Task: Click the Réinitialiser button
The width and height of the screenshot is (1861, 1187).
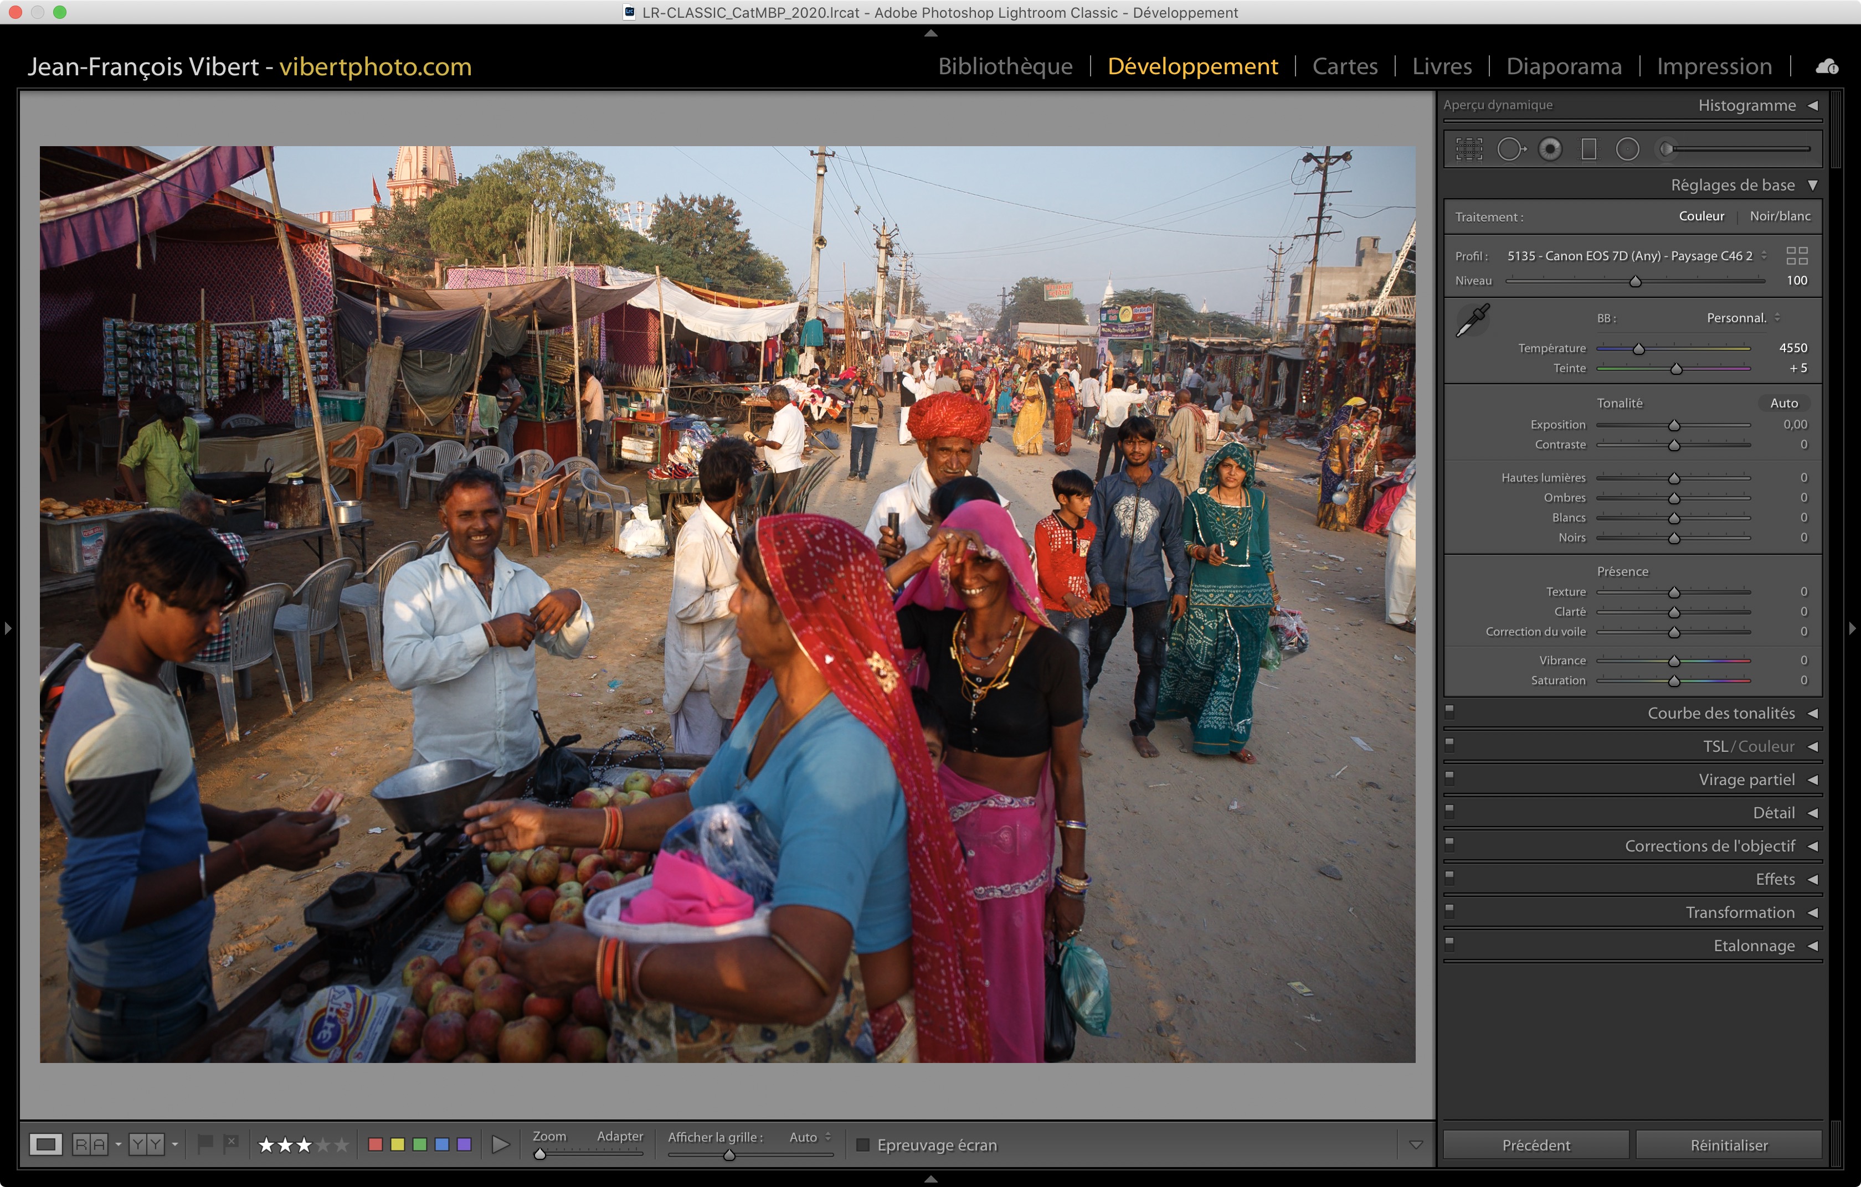Action: tap(1728, 1144)
